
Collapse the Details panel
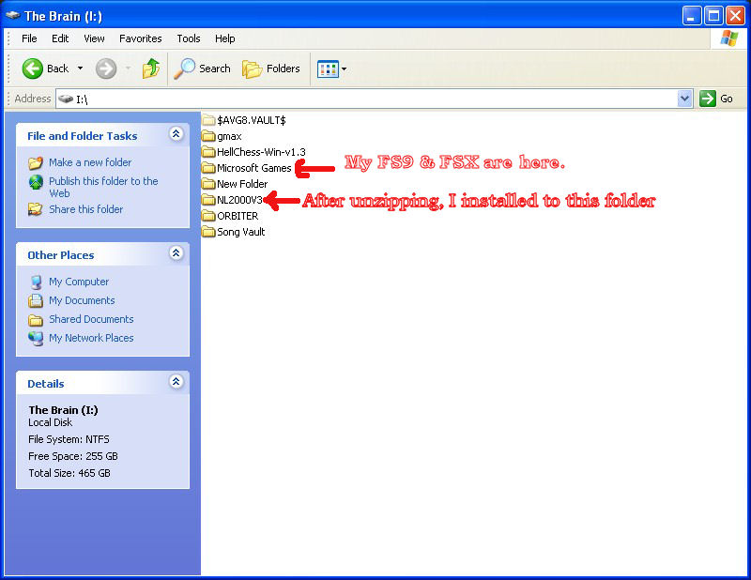176,383
